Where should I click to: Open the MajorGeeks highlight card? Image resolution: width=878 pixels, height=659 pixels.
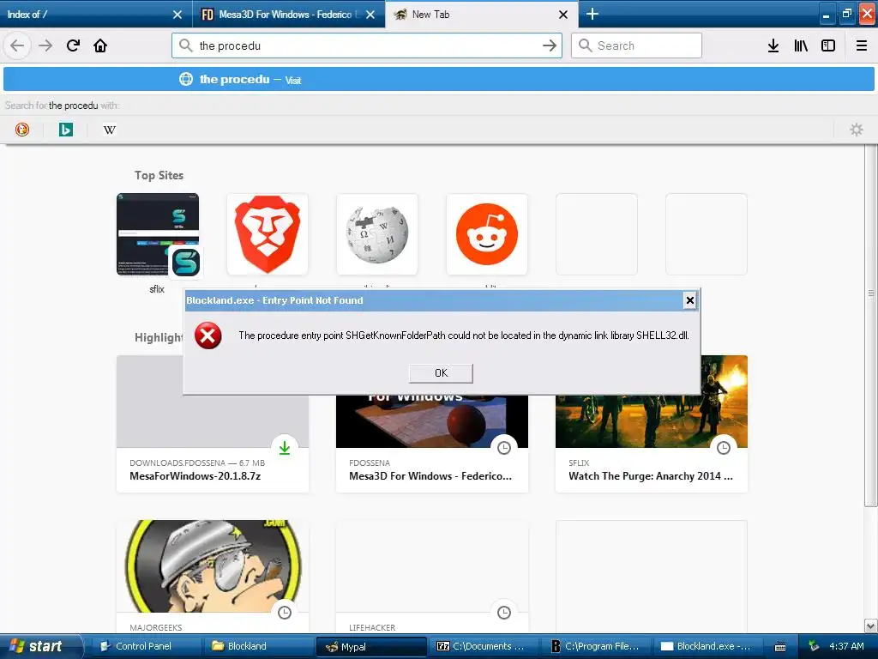(213, 576)
